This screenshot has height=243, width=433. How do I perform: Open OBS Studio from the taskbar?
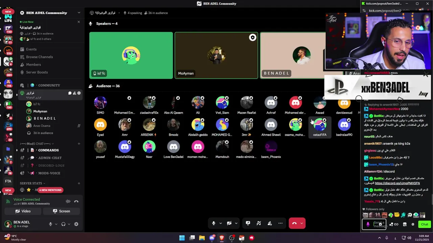pos(232,238)
